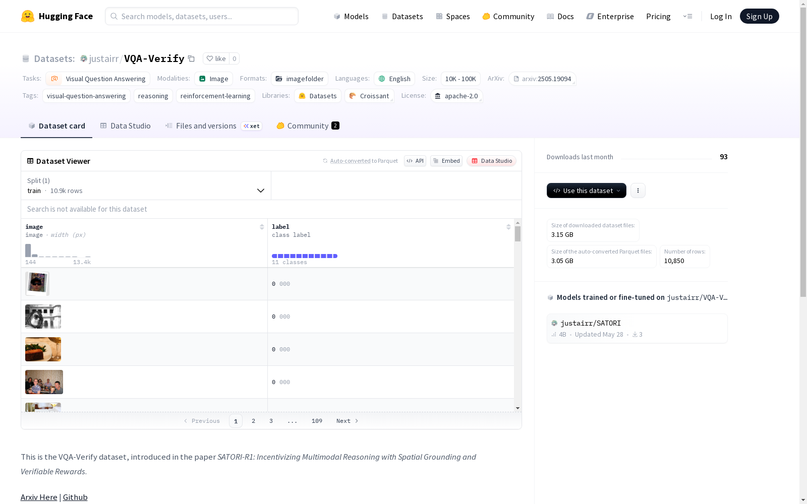Image resolution: width=807 pixels, height=504 pixels.
Task: Open Data Studio from the viewer header
Action: pyautogui.click(x=492, y=161)
